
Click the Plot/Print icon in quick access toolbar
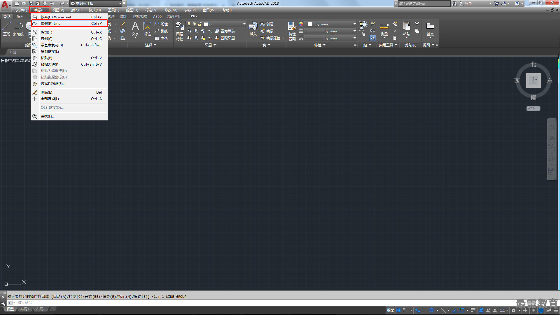click(45, 3)
